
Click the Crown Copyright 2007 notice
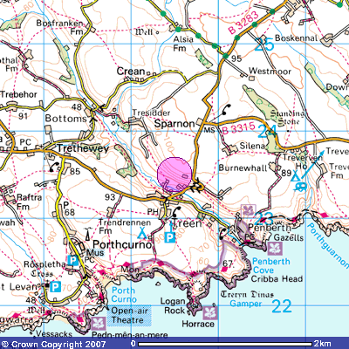click(x=53, y=344)
